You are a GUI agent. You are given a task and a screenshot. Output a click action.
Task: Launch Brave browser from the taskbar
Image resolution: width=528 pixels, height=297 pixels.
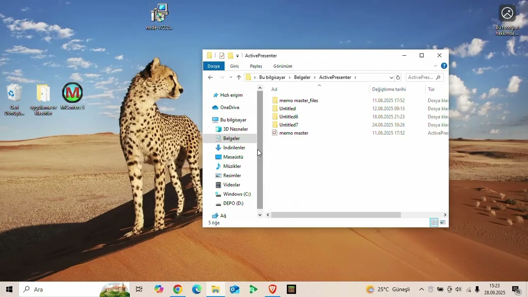273,290
